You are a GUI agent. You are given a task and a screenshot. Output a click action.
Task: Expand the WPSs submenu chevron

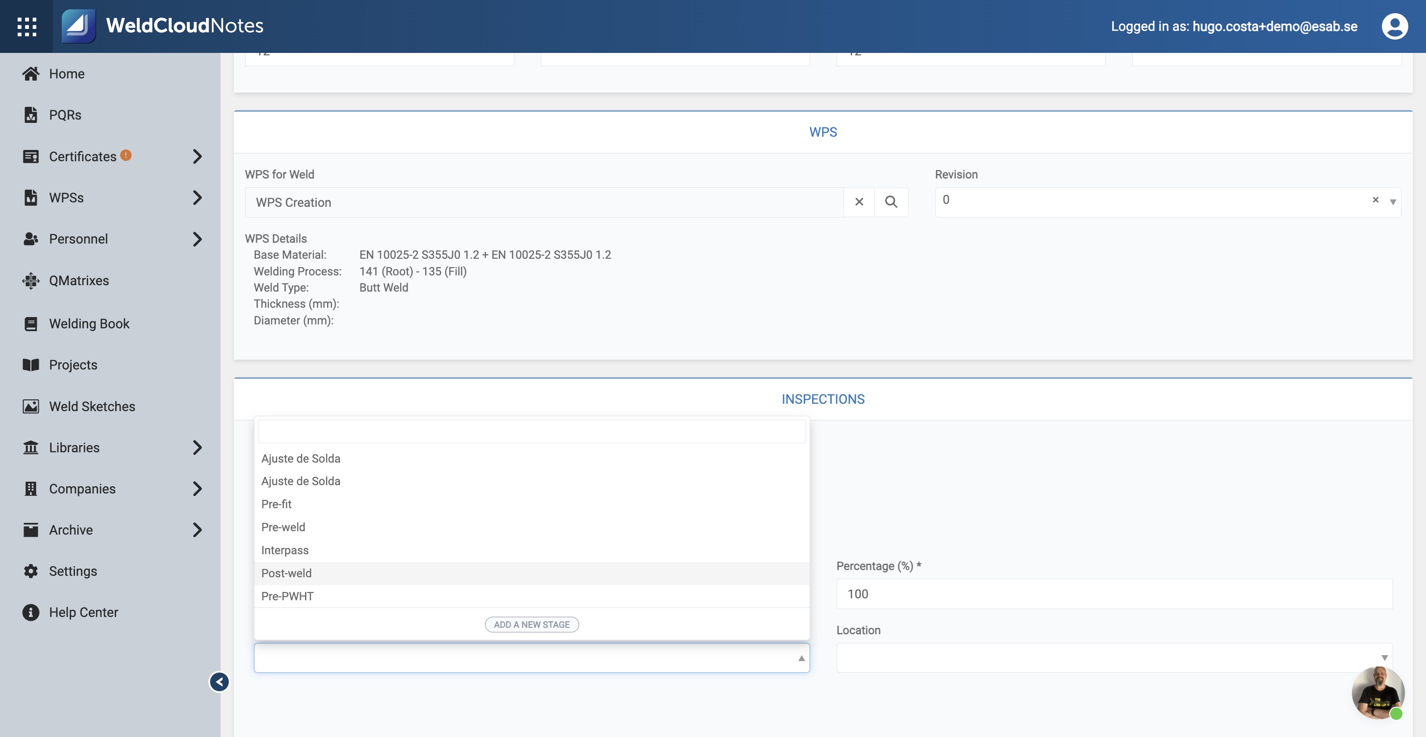coord(197,197)
